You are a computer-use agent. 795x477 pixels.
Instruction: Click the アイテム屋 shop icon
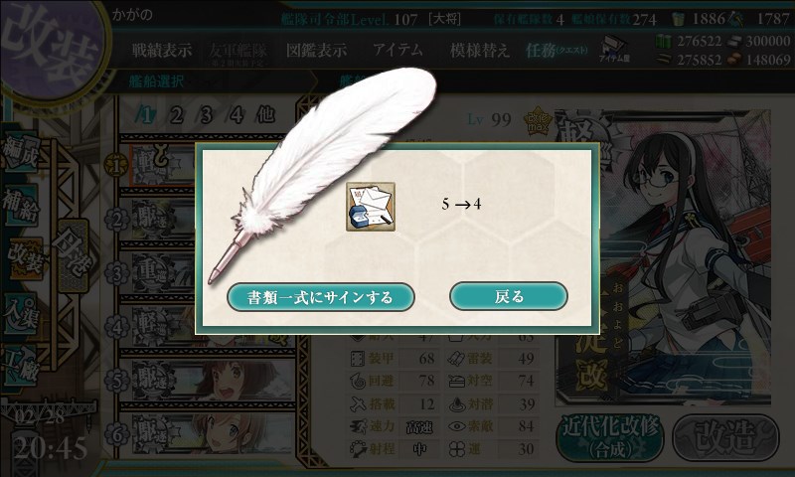click(x=614, y=49)
